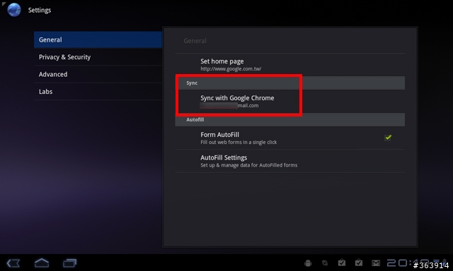This screenshot has width=453, height=271.
Task: Tap the Form AutoFill label text
Action: [x=219, y=135]
